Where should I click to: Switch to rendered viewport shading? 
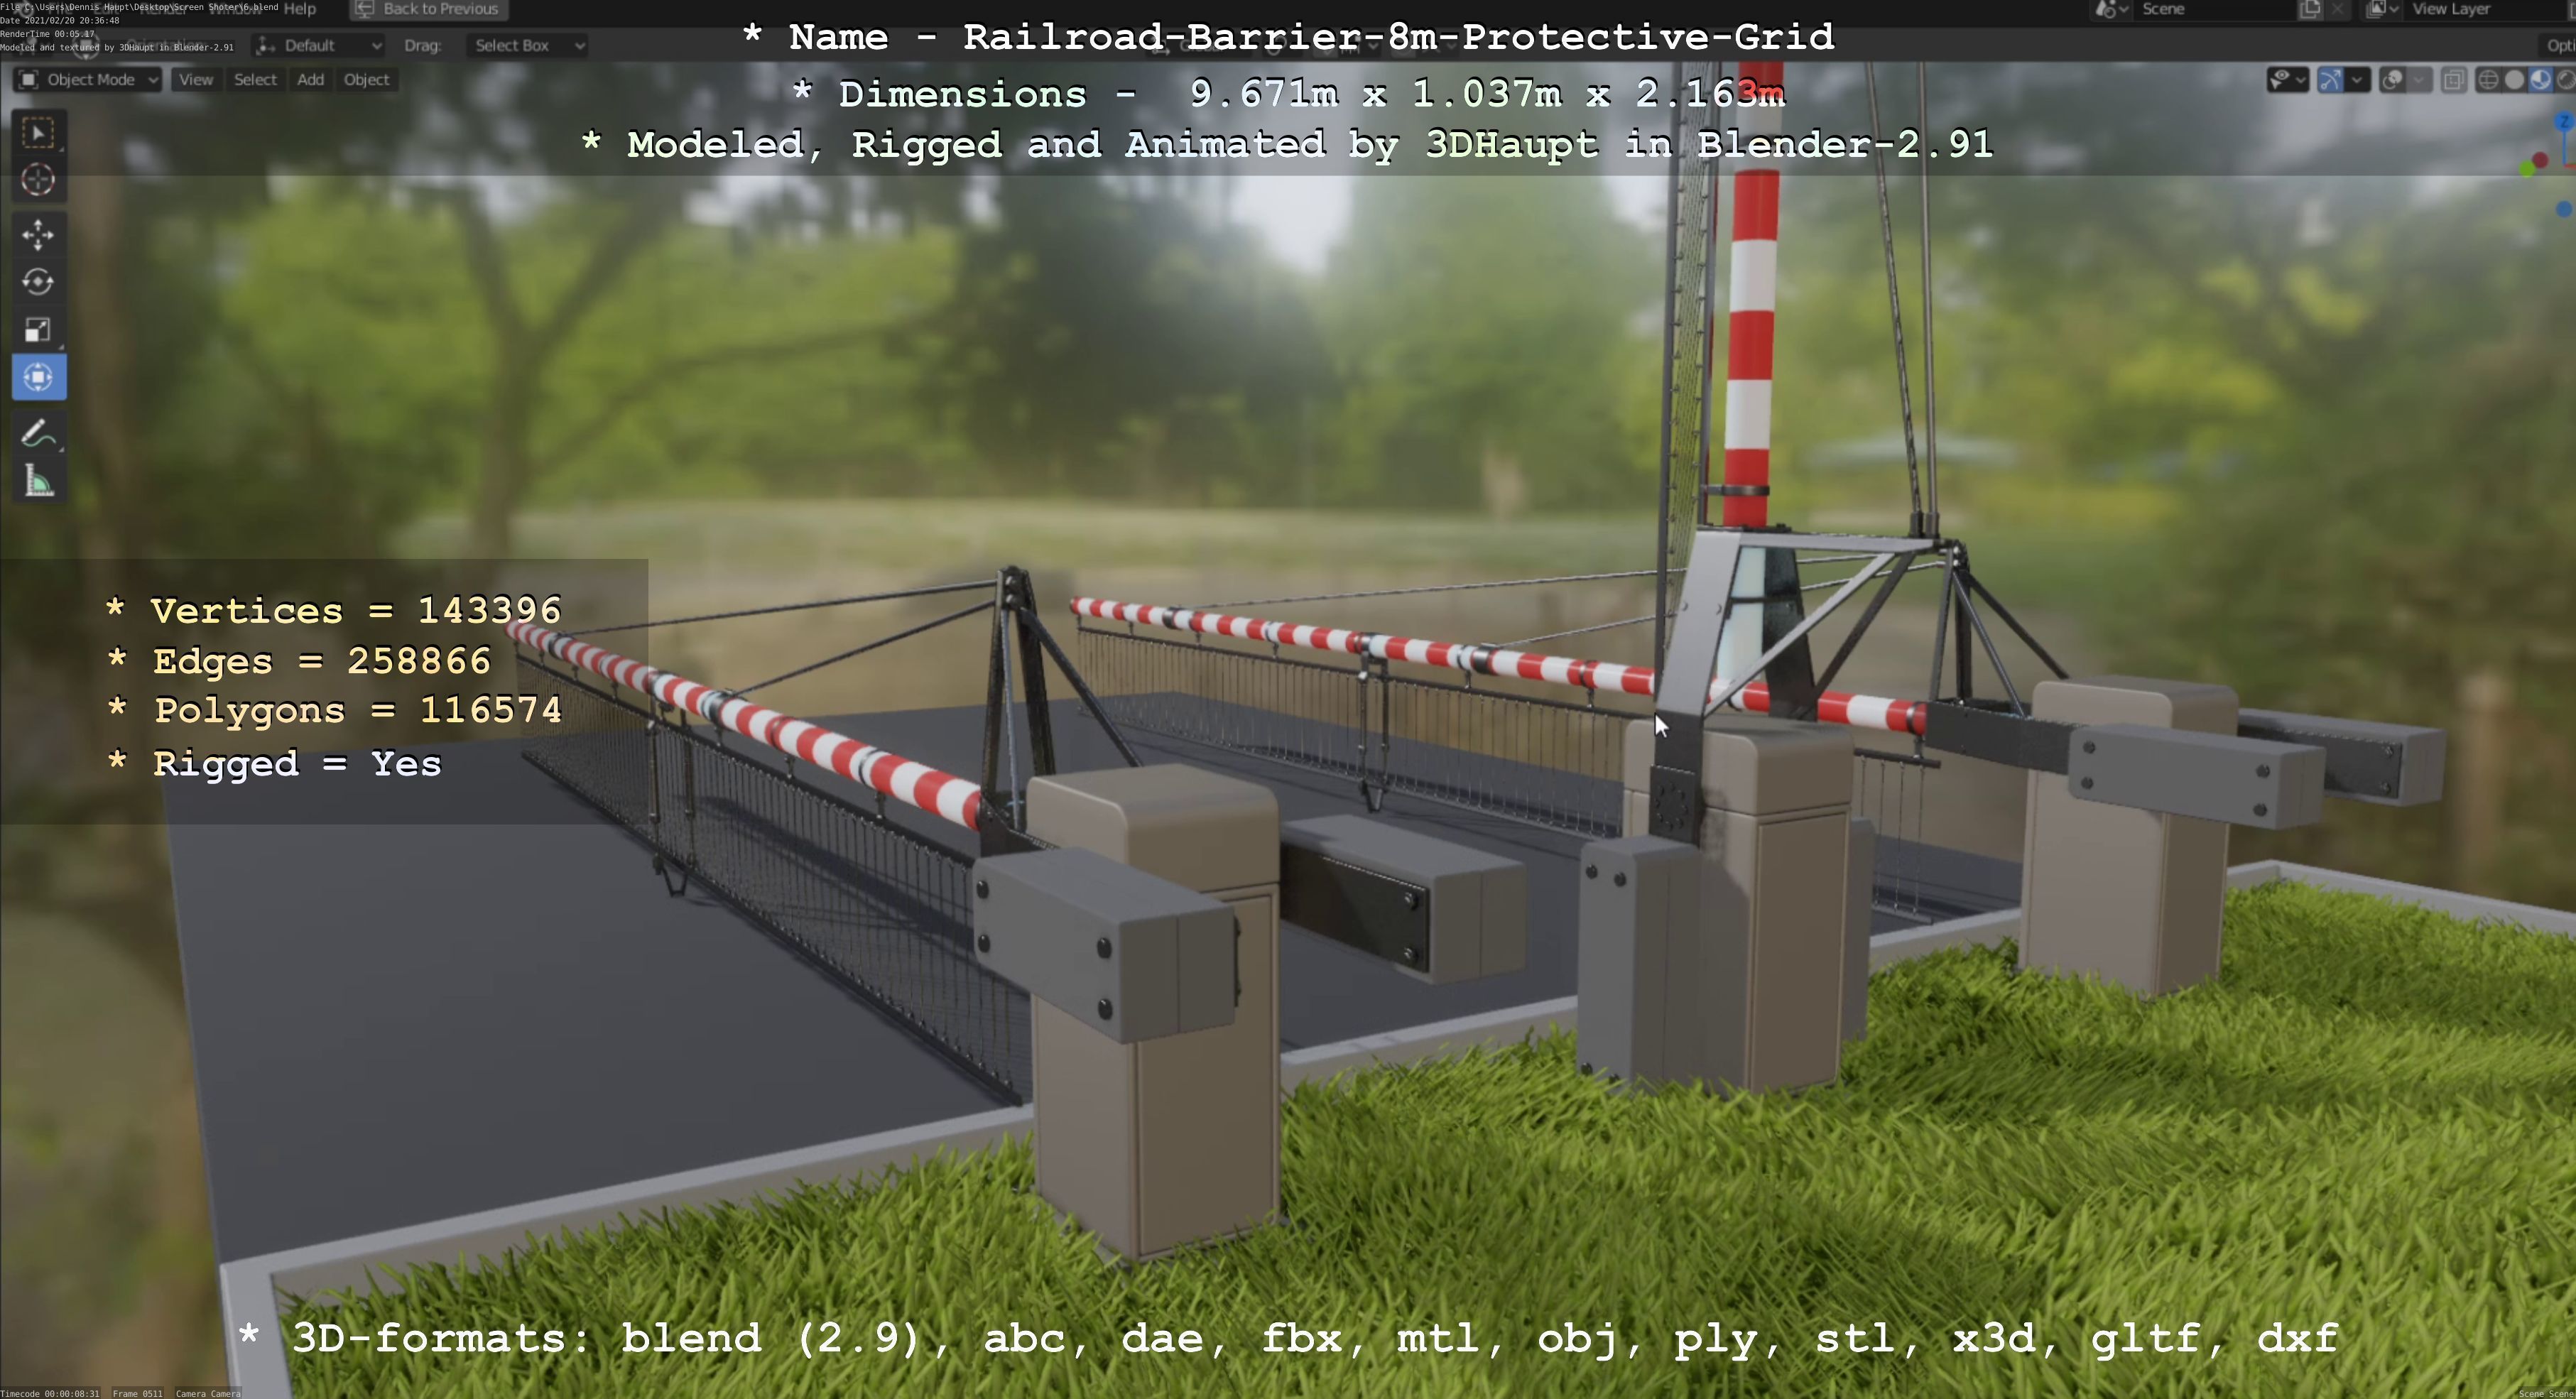(x=2566, y=80)
